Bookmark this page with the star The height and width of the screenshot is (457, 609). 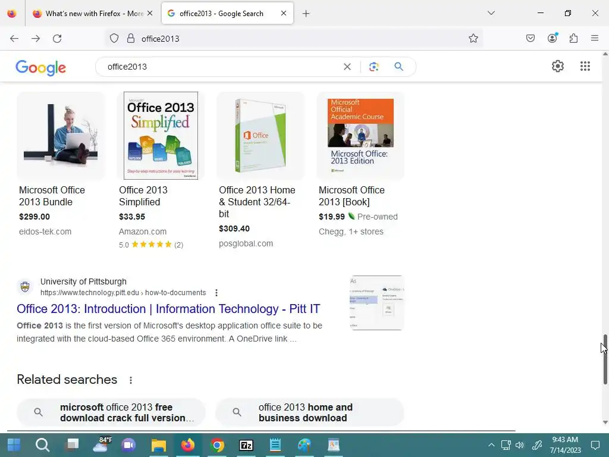(x=473, y=39)
